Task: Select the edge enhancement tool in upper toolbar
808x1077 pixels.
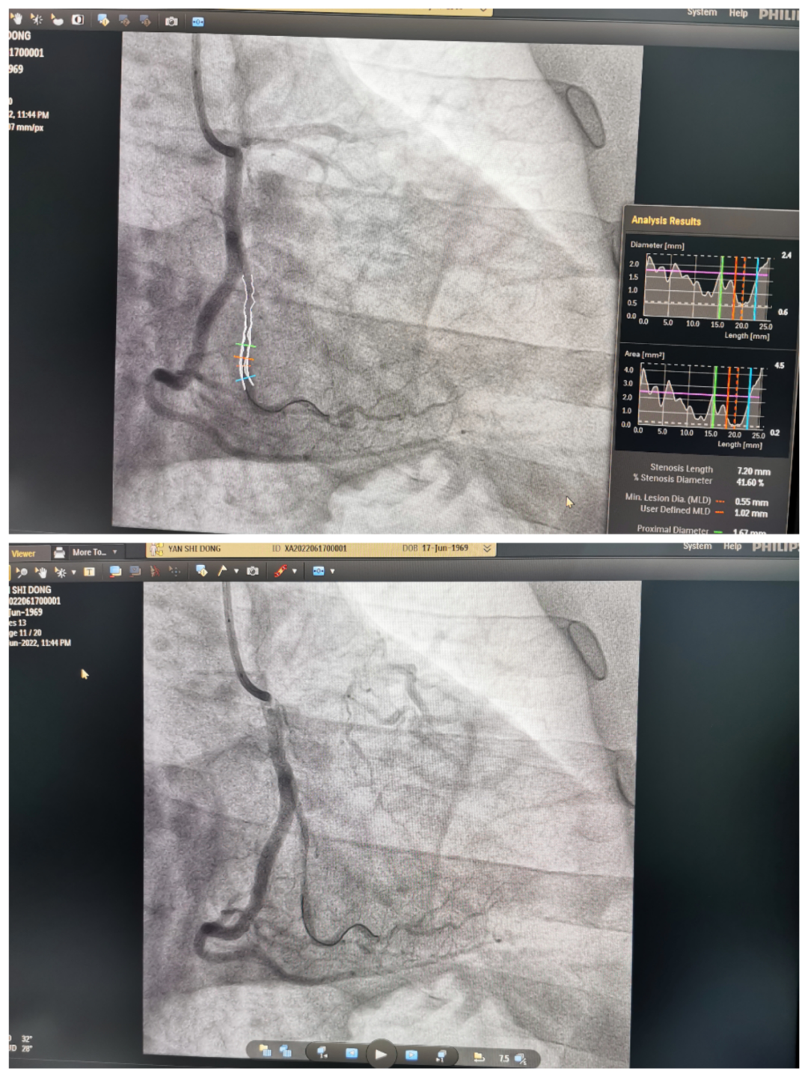Action: click(57, 19)
